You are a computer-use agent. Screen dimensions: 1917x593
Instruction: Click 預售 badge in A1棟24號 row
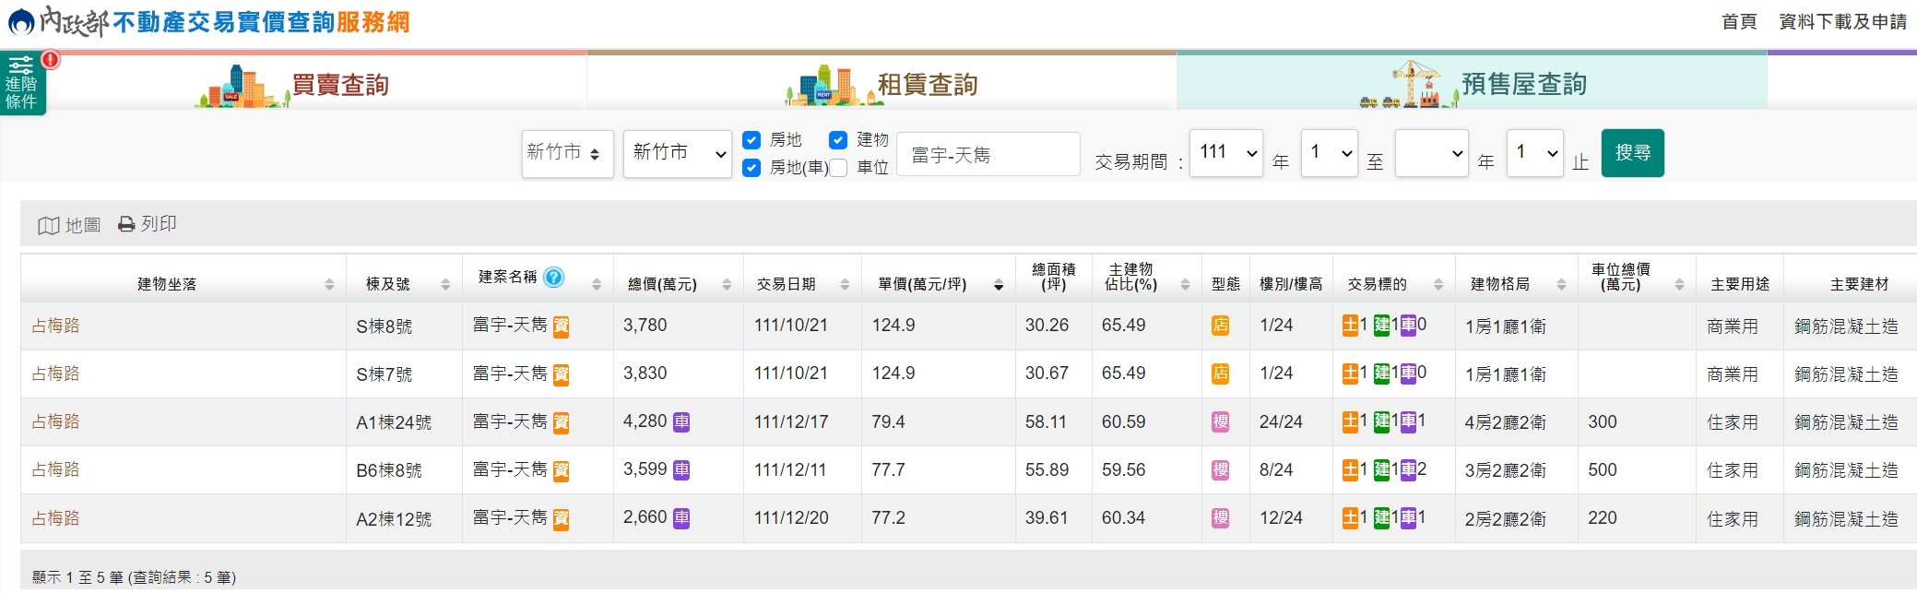tap(561, 422)
